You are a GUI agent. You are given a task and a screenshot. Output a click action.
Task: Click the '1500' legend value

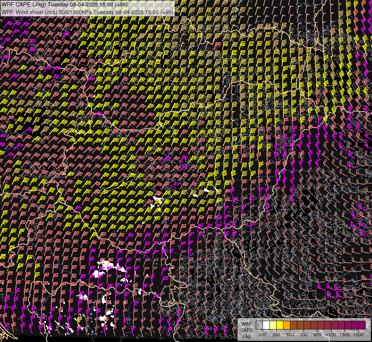(358, 335)
